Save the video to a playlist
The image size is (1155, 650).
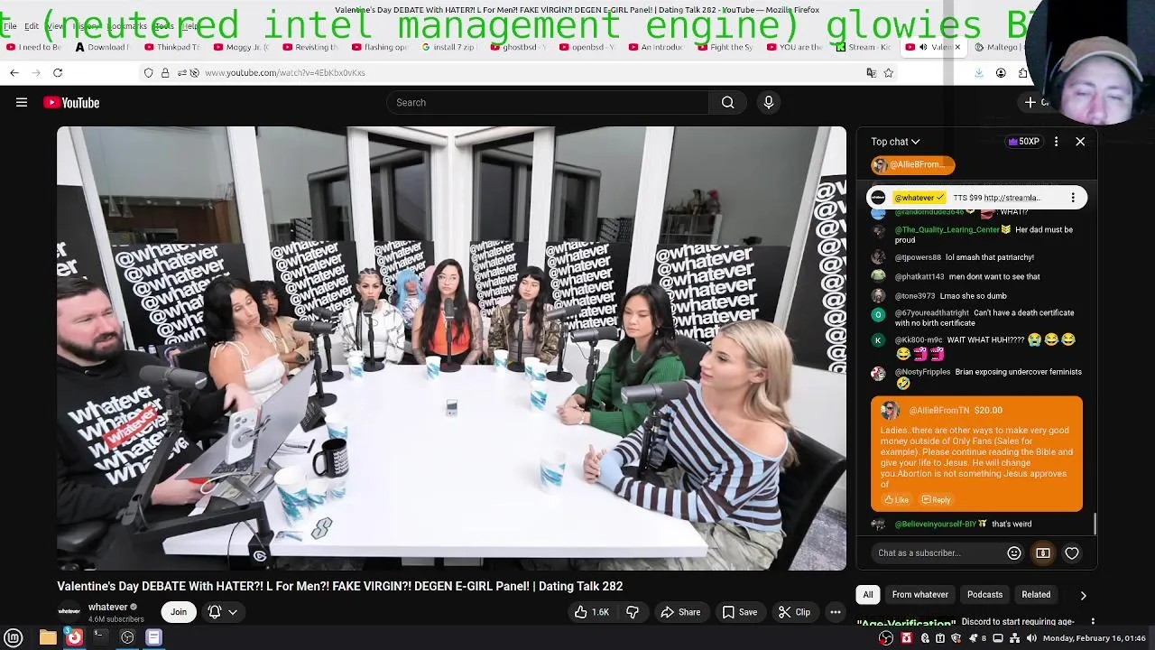[x=738, y=612]
